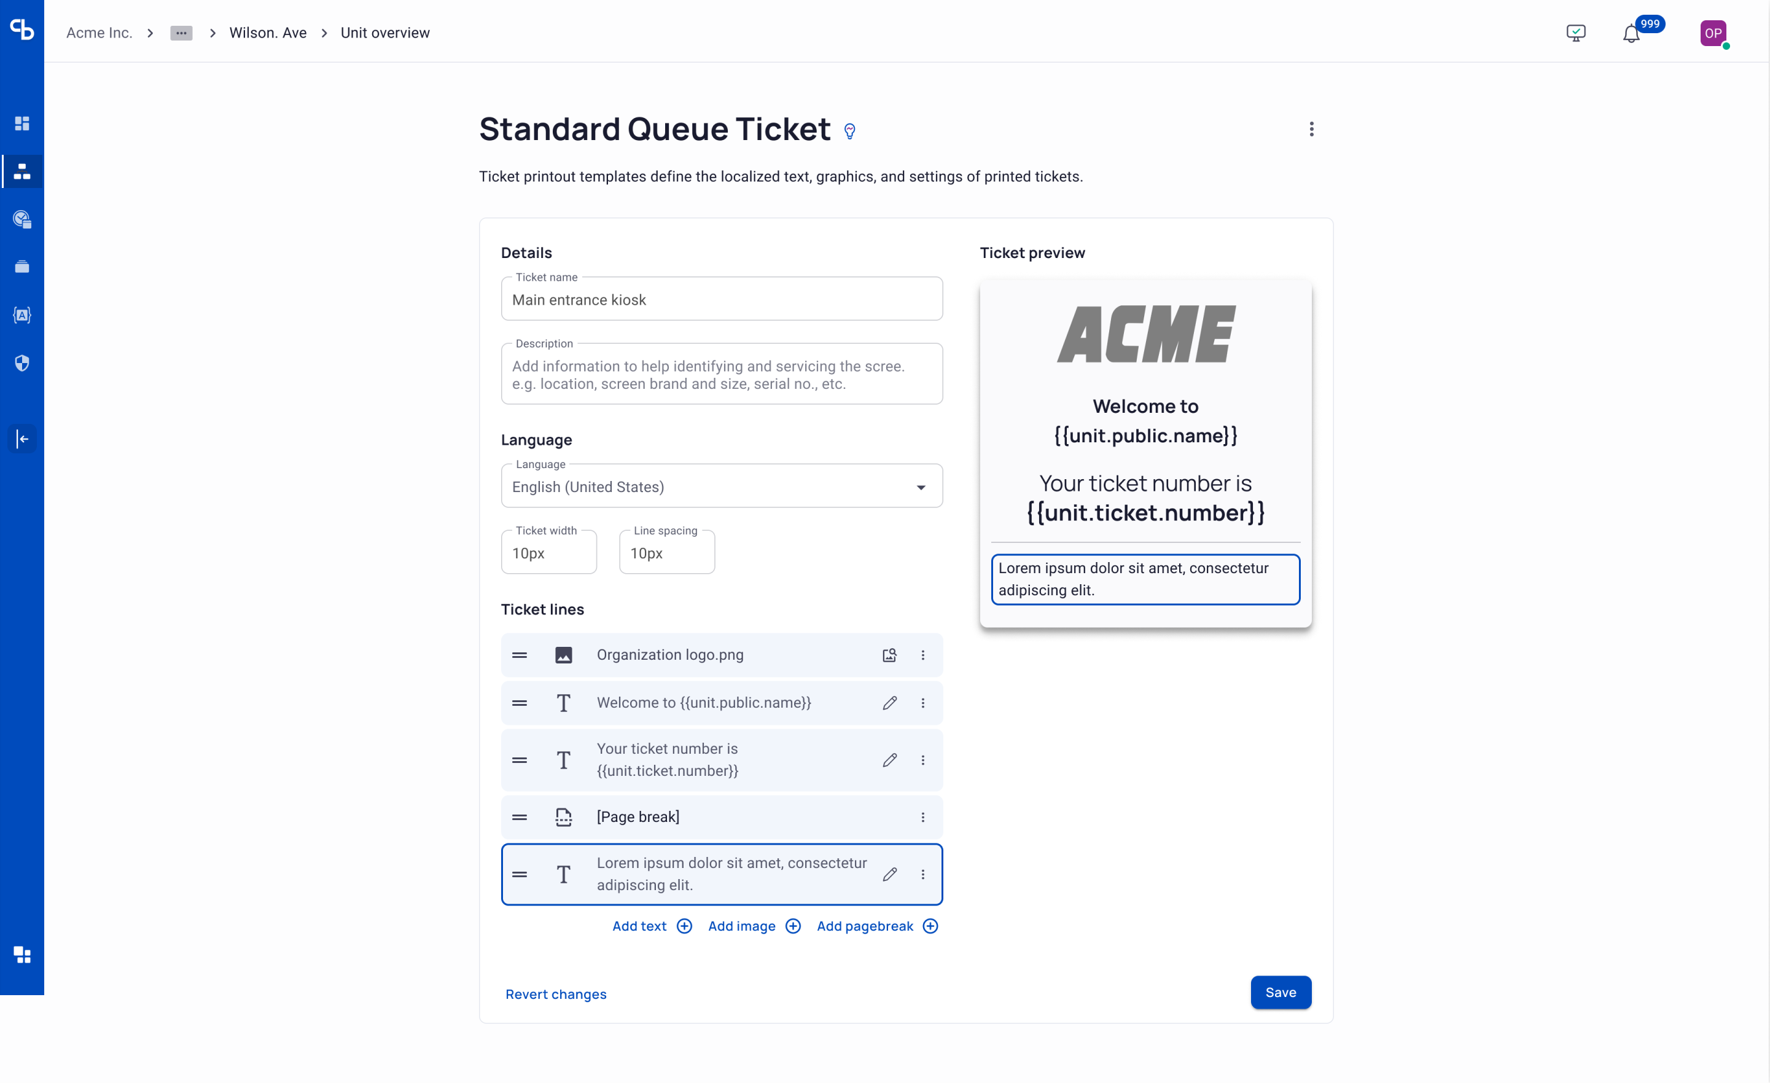Edit the Lorem ipsum text line
Image resolution: width=1770 pixels, height=1083 pixels.
(x=889, y=874)
